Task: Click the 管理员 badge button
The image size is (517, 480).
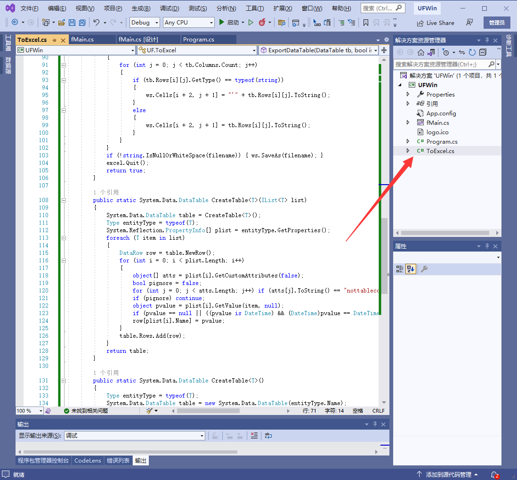Action: pos(497,23)
